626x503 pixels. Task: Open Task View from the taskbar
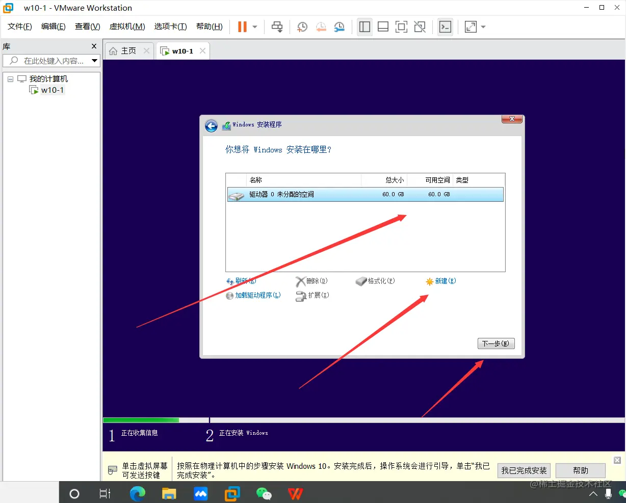pyautogui.click(x=105, y=493)
